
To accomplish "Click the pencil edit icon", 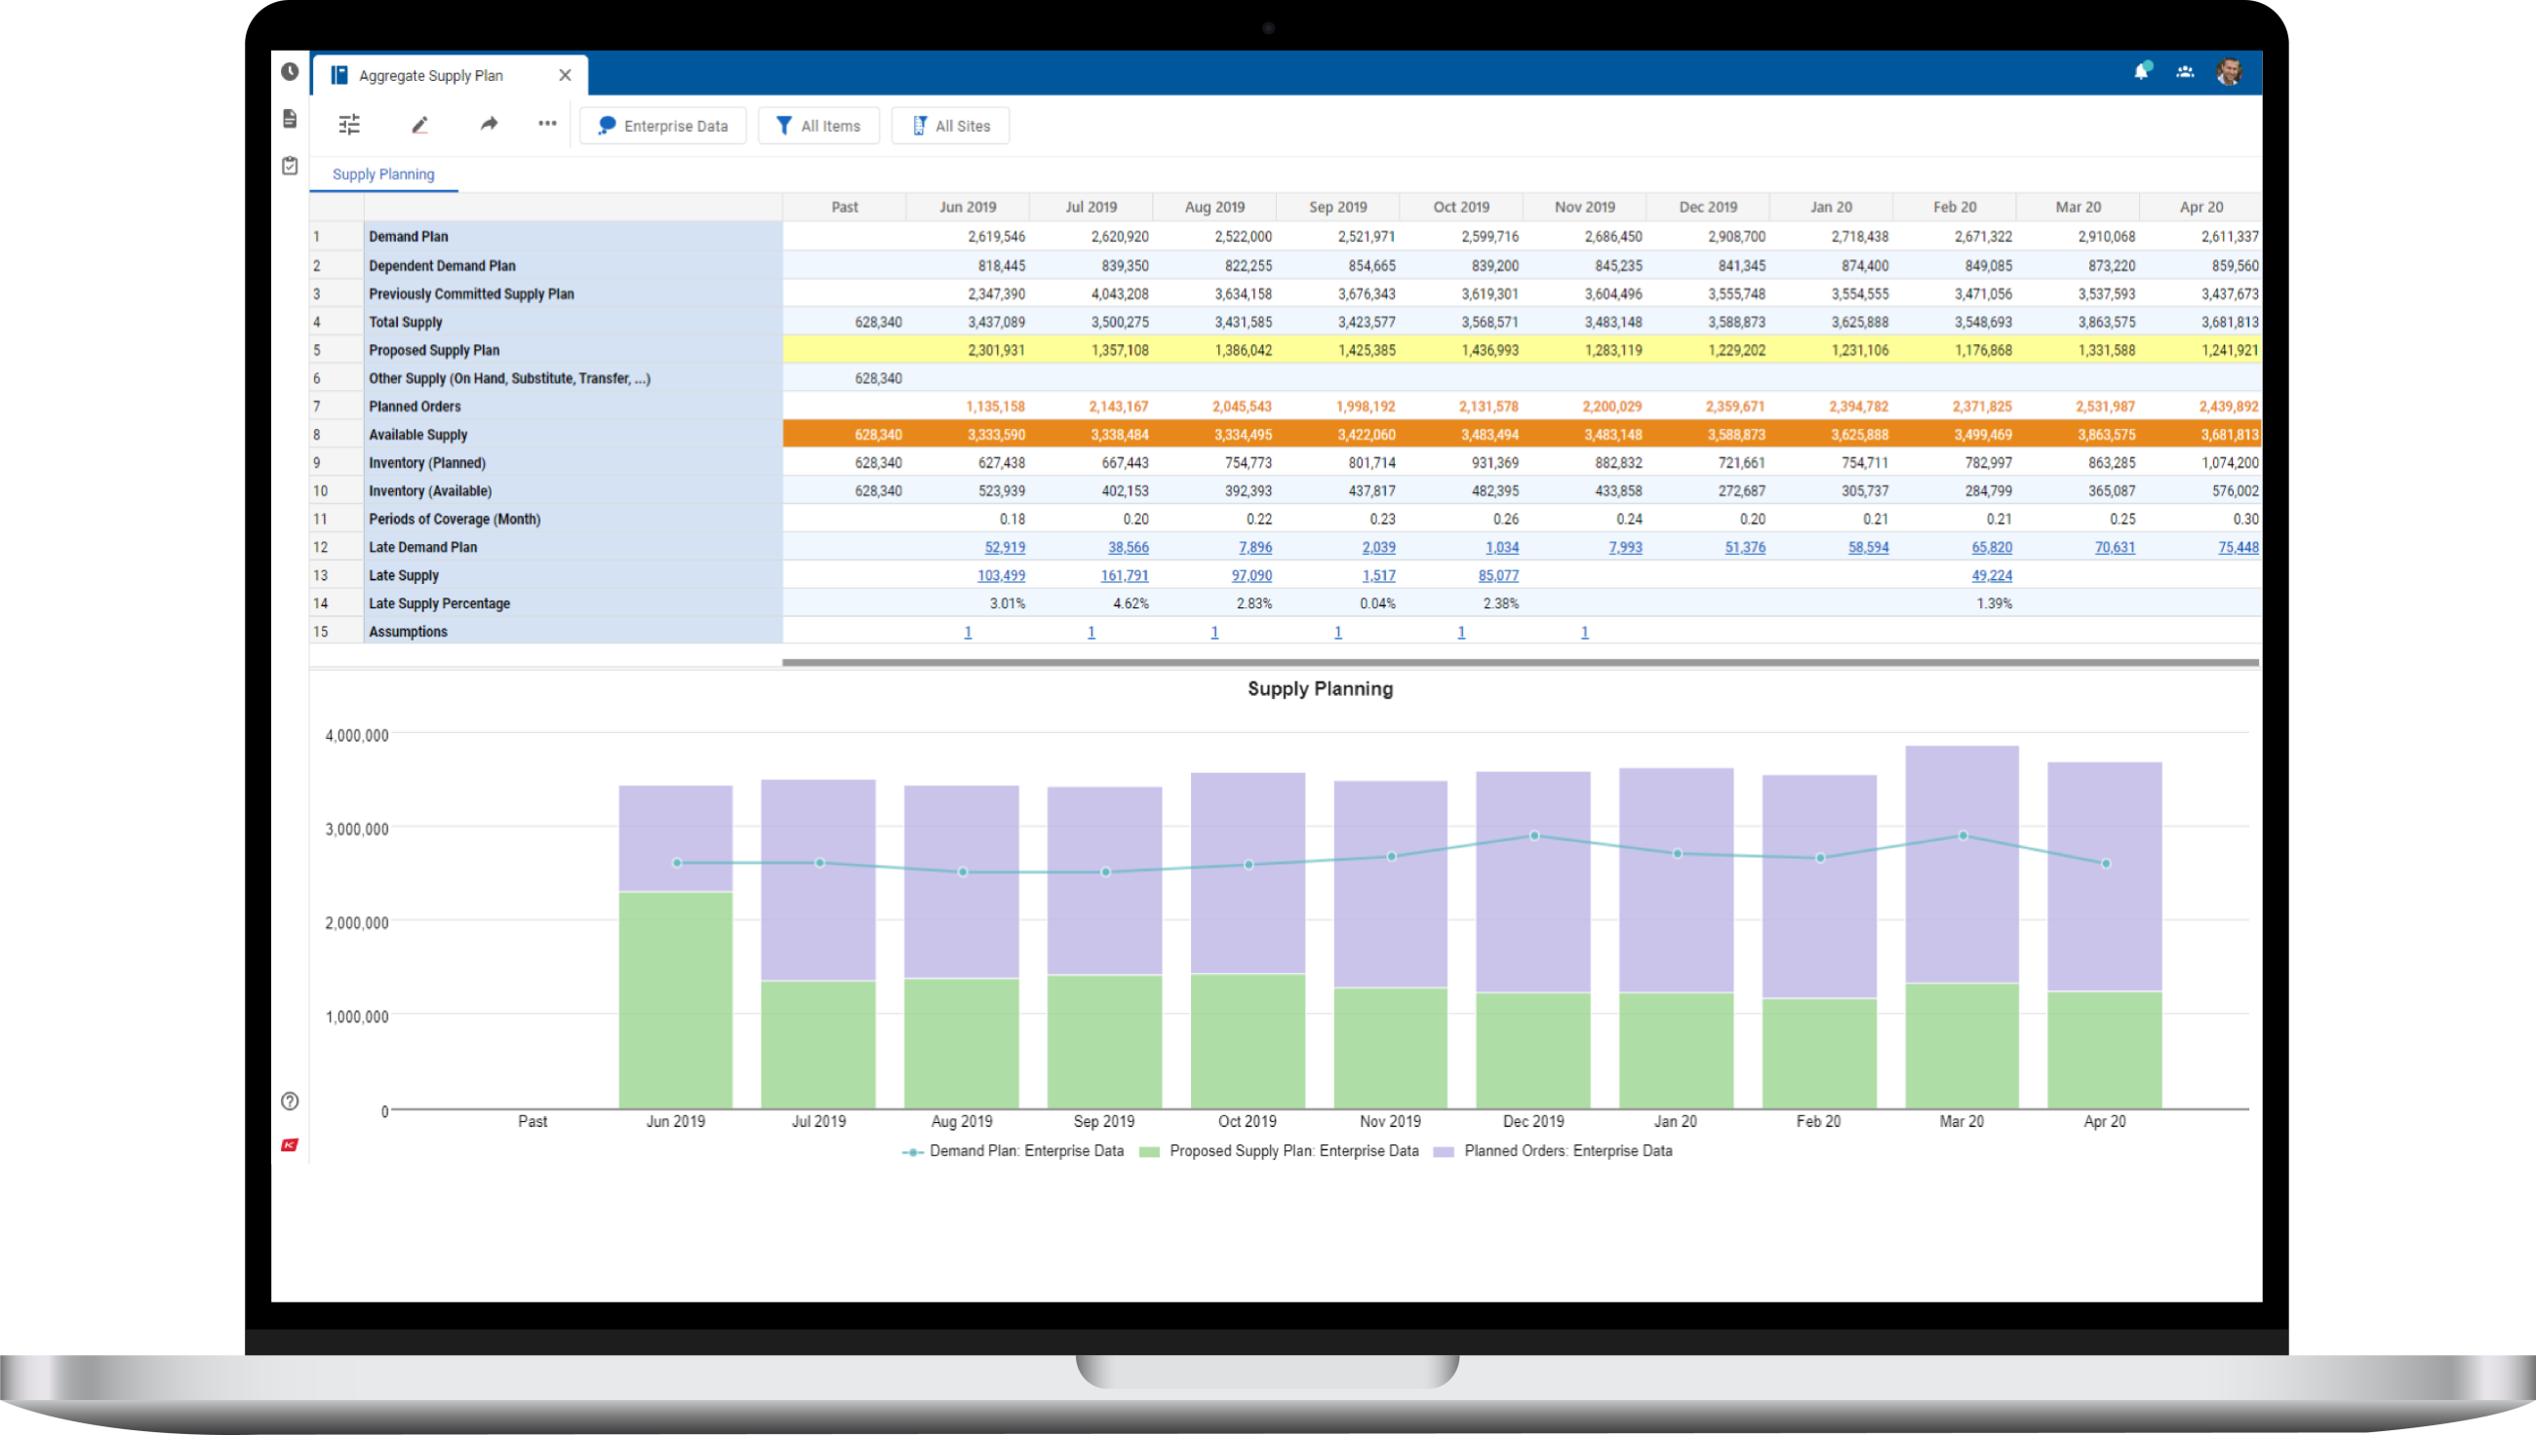I will click(419, 124).
